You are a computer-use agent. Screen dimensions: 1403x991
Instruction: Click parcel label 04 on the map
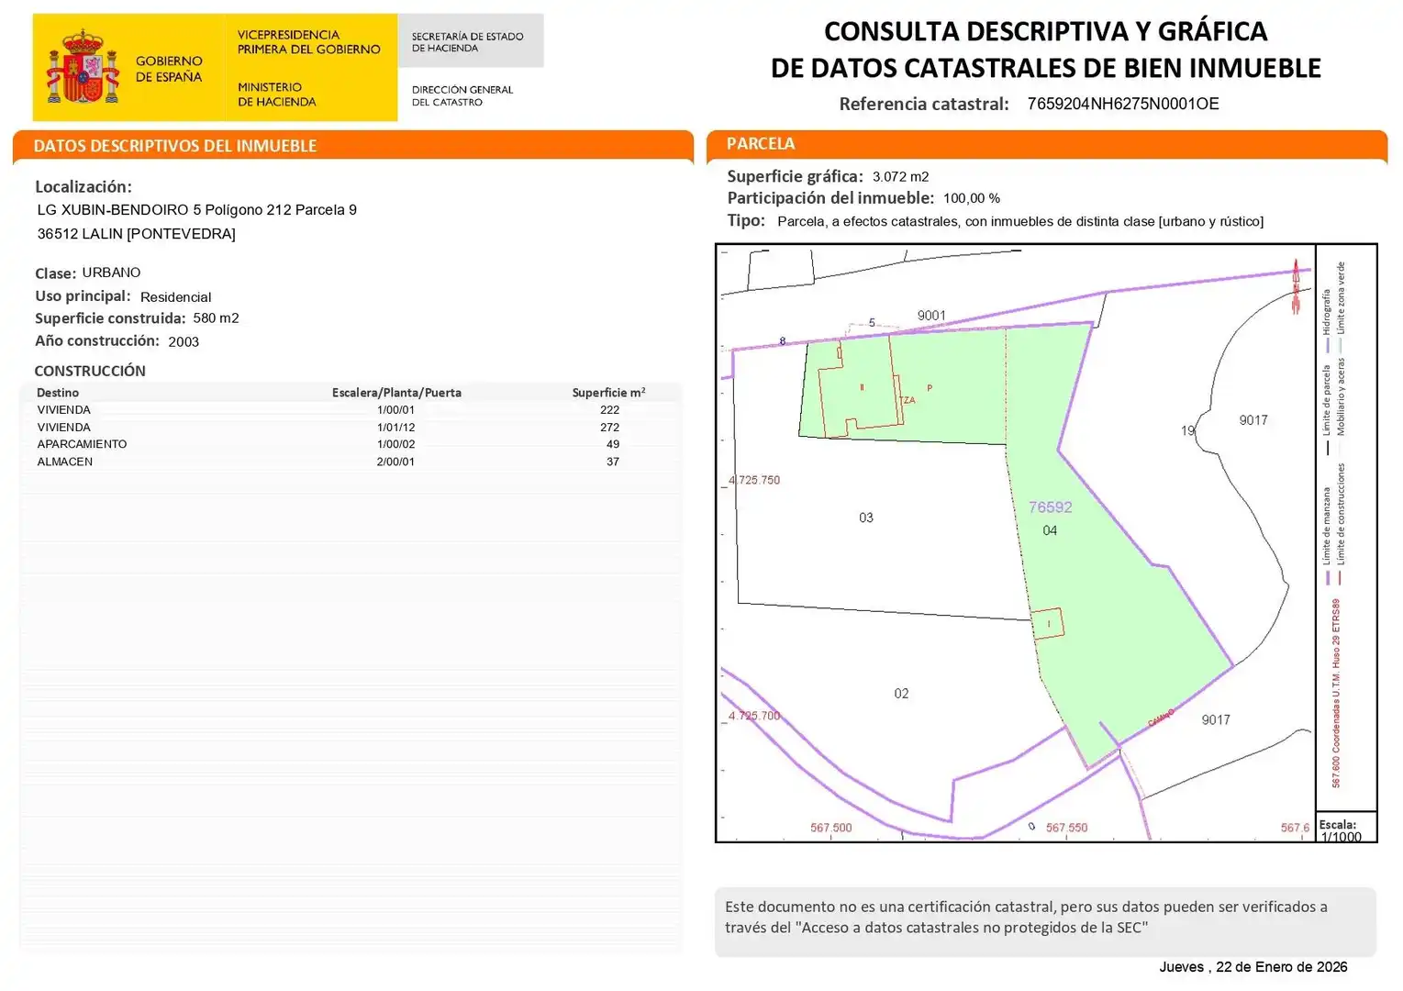point(1050,530)
